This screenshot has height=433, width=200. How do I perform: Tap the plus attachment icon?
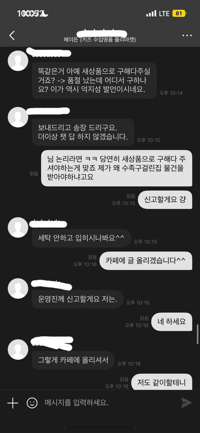coord(13,403)
